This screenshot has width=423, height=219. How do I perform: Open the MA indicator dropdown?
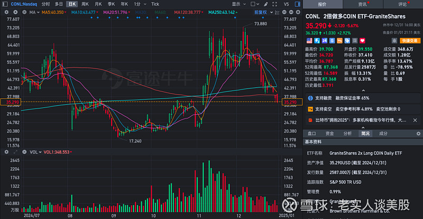pyautogui.click(x=34, y=12)
